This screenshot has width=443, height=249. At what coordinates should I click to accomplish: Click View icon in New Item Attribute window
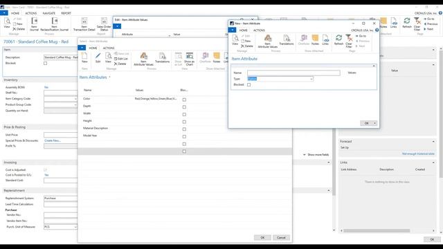pyautogui.click(x=235, y=39)
